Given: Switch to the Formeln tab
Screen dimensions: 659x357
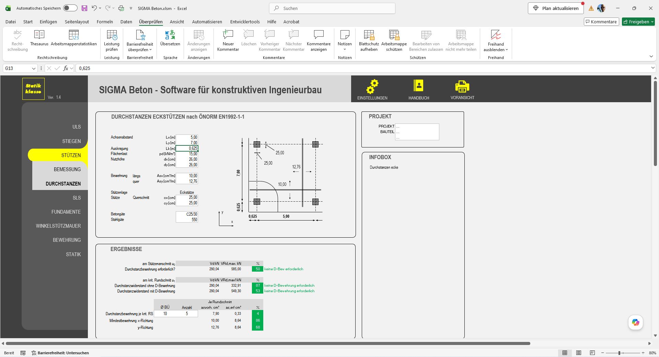Looking at the screenshot, I should tap(105, 22).
